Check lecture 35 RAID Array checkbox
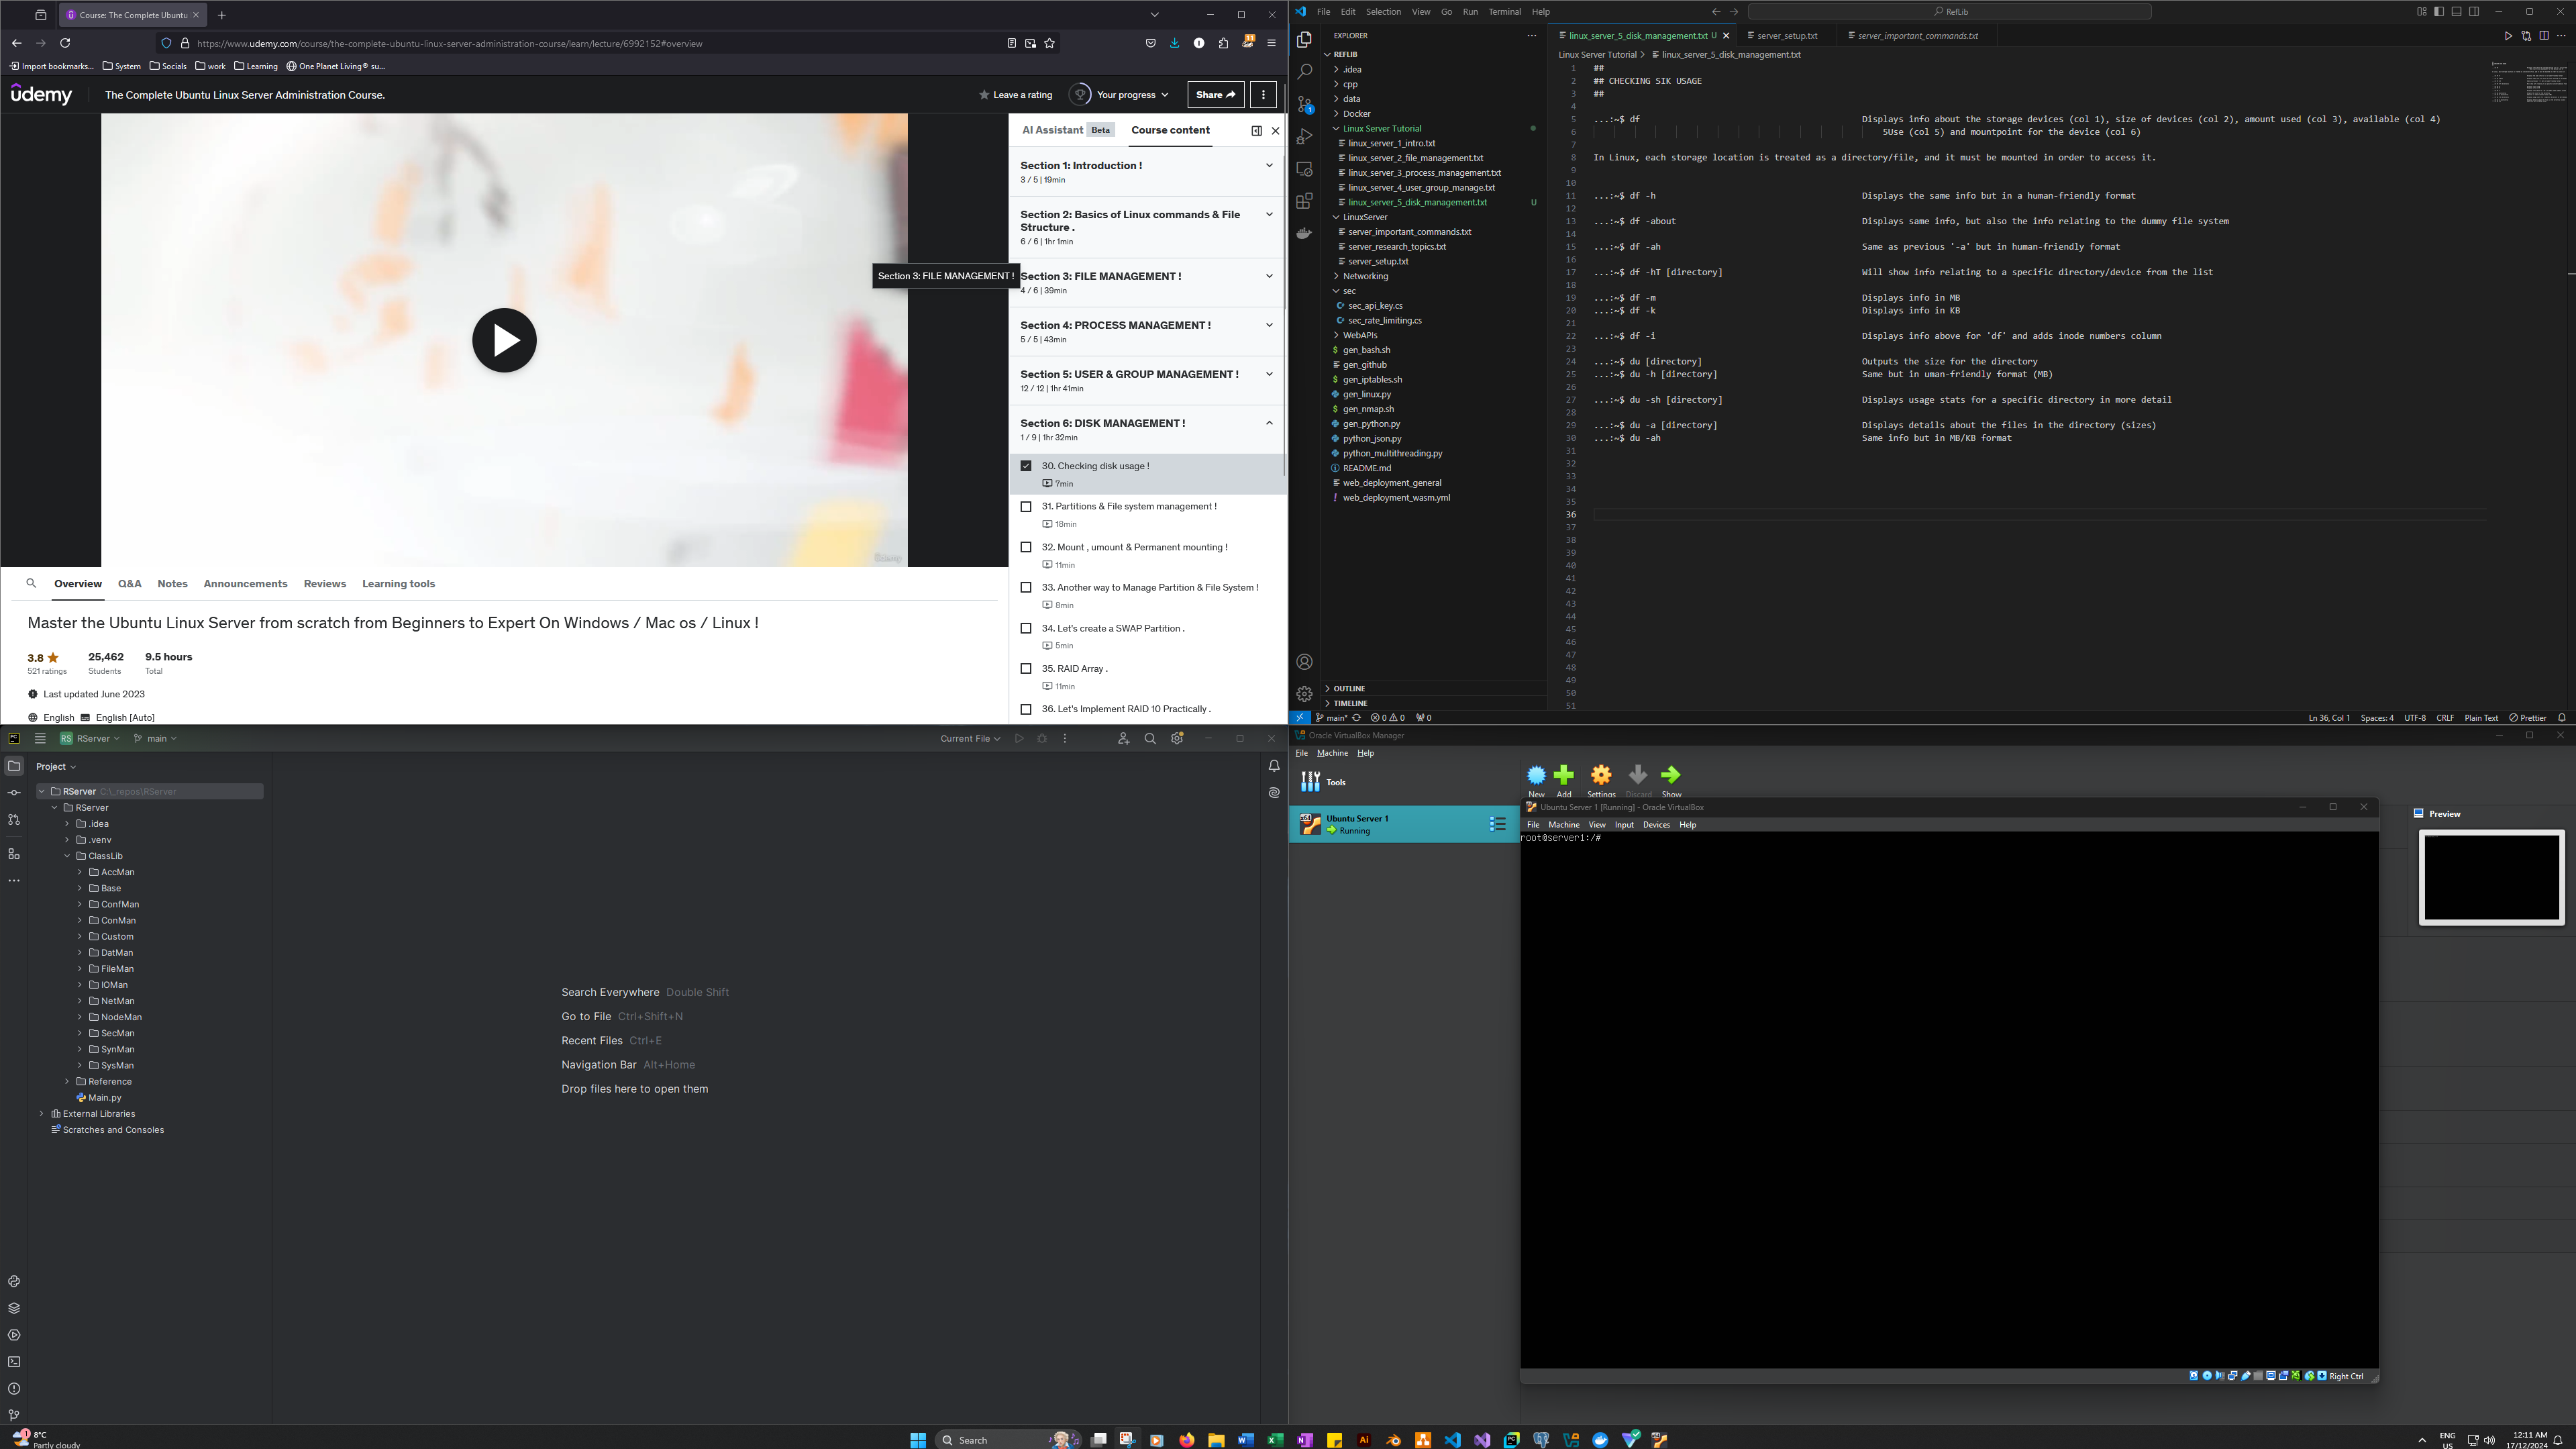 (x=1026, y=669)
